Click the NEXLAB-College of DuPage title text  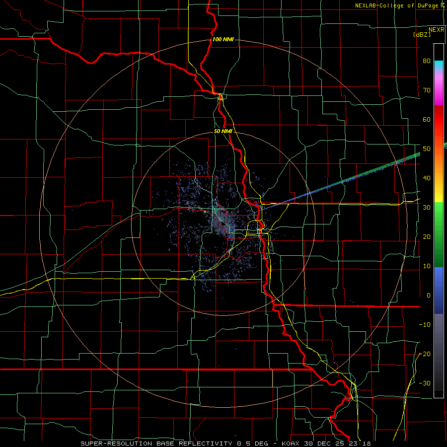click(396, 5)
